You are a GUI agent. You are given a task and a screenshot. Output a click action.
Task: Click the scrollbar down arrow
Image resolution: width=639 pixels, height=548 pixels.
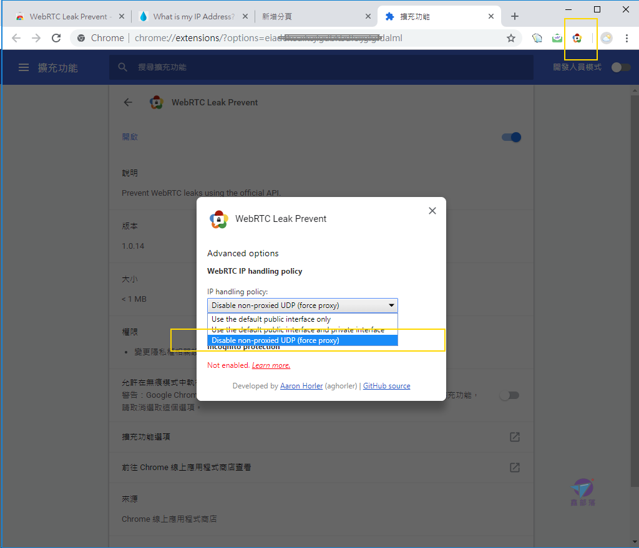click(635, 542)
